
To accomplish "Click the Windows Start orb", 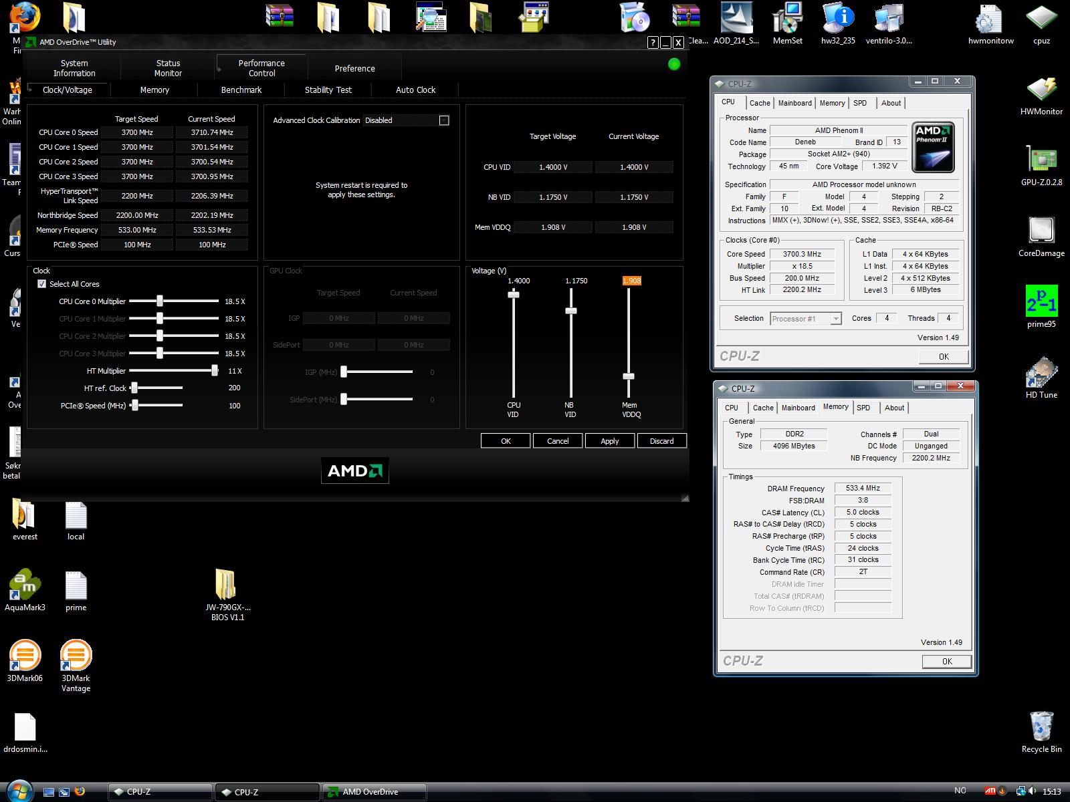I will click(x=19, y=791).
